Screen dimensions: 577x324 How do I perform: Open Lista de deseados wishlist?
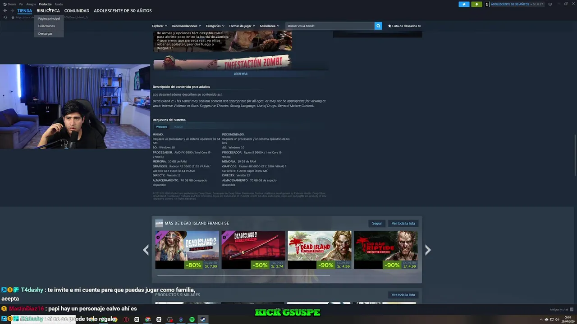(404, 26)
